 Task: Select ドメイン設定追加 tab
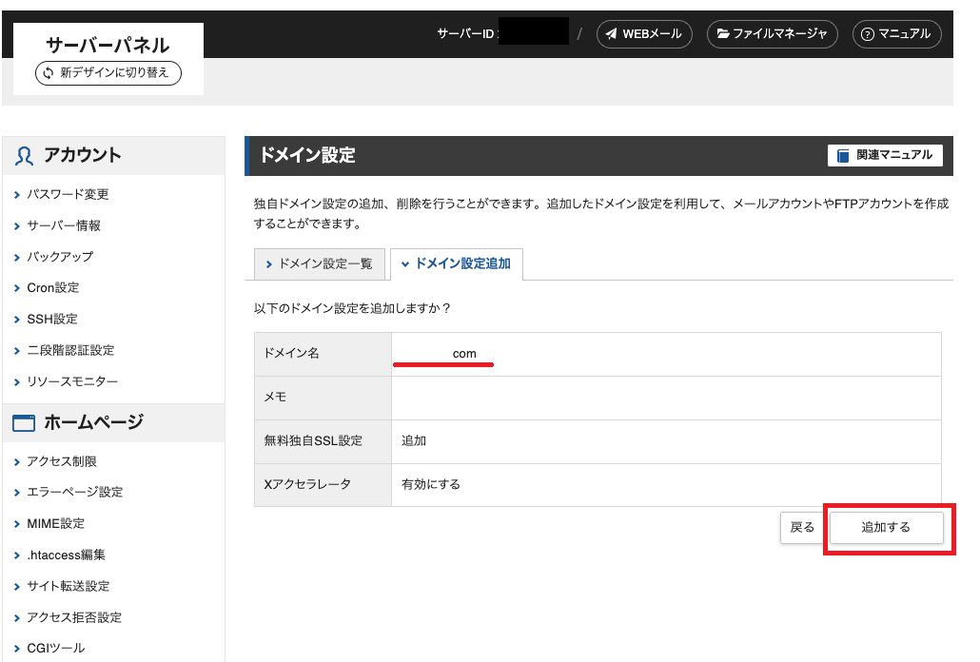click(x=457, y=264)
